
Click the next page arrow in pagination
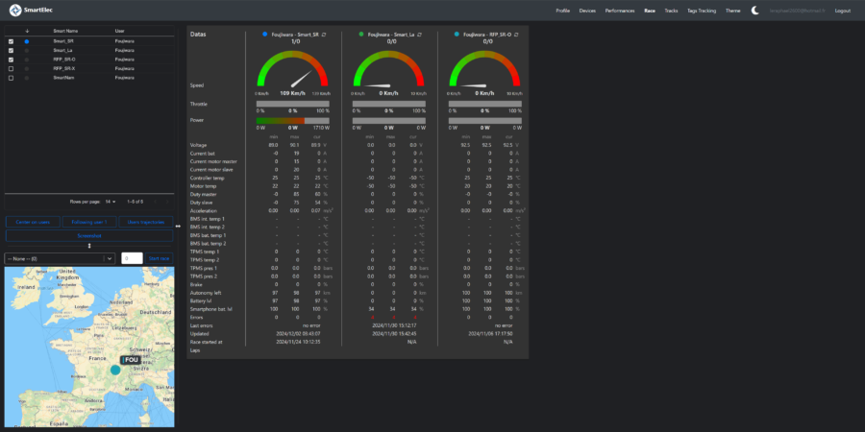coord(167,202)
